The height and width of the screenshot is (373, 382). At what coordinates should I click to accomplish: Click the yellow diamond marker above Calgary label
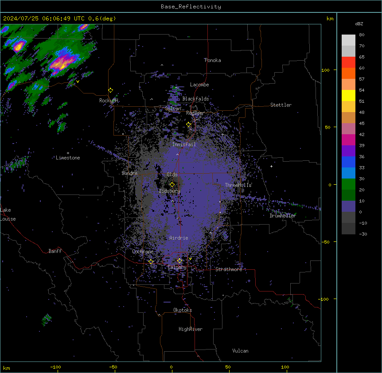pyautogui.click(x=179, y=261)
